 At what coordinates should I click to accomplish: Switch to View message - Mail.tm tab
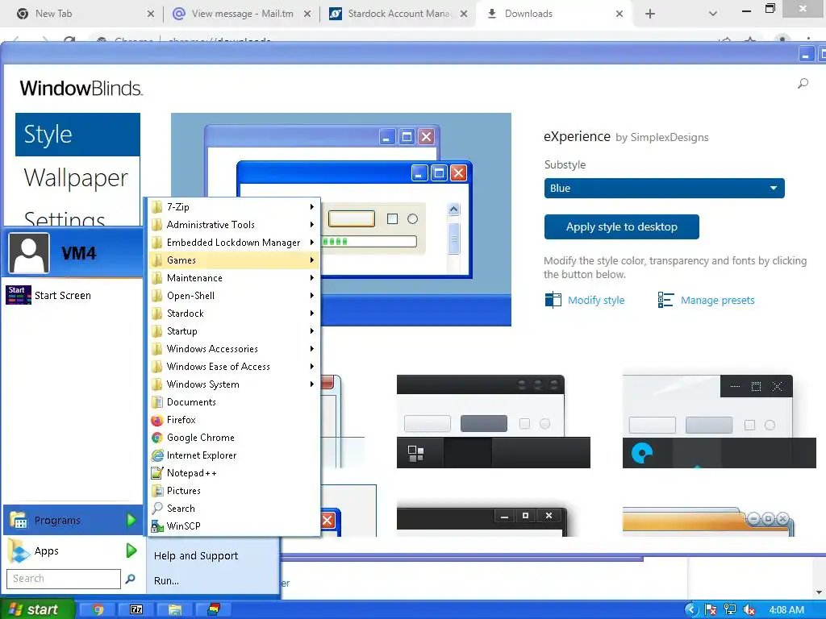242,14
